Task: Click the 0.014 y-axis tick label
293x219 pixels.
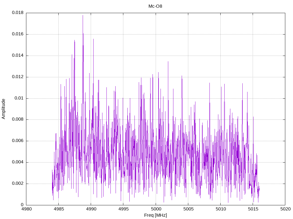Action: coord(18,56)
